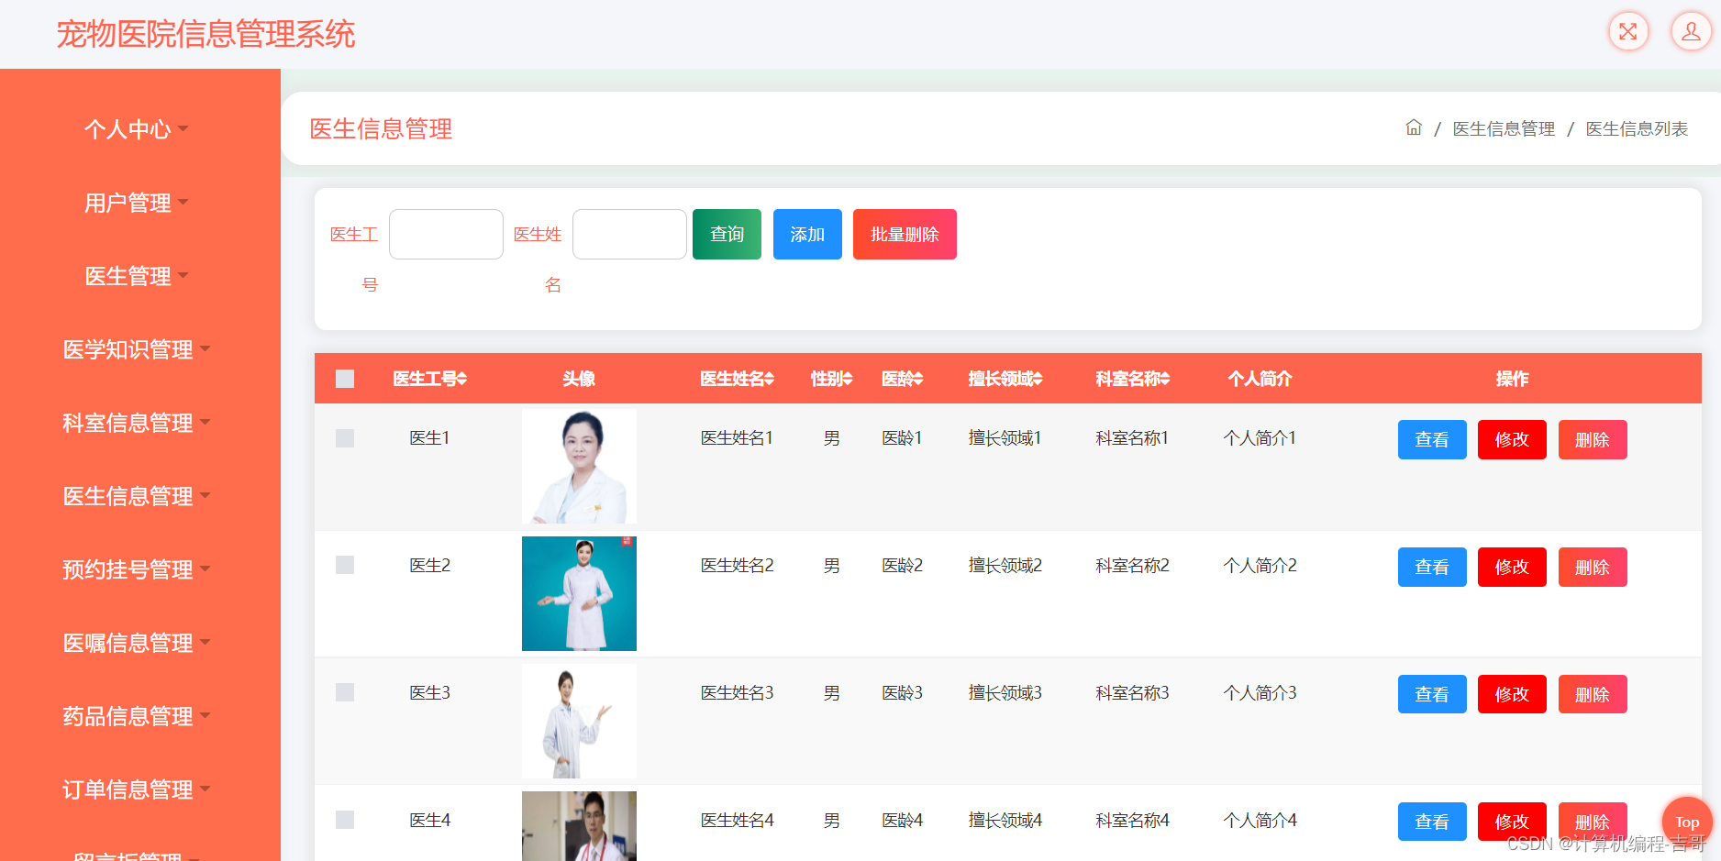Edit 医生1 record with 修改
The height and width of the screenshot is (861, 1721).
(1512, 439)
